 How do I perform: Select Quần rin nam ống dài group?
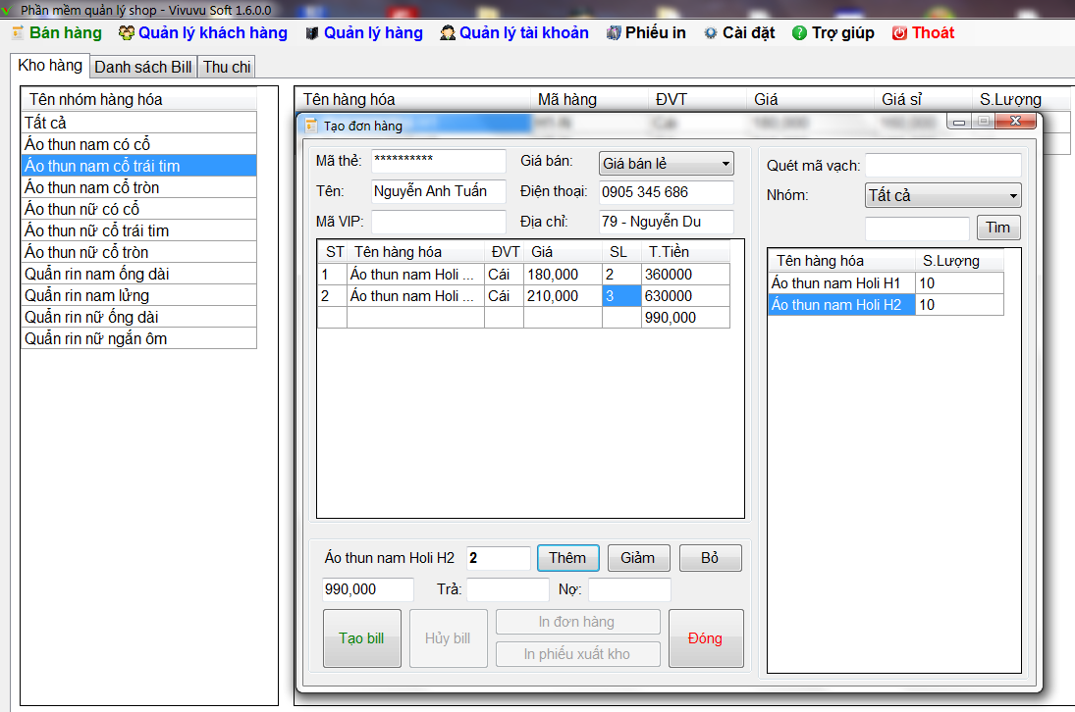coord(139,274)
